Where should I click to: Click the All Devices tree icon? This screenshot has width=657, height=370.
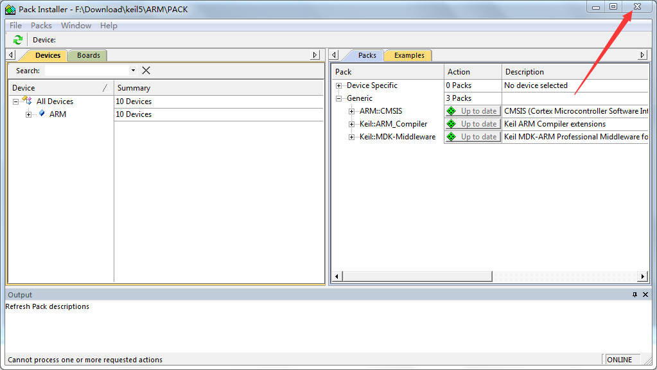click(x=27, y=101)
